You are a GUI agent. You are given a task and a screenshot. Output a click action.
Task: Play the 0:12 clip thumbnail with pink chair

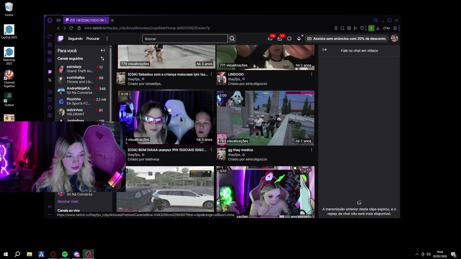[x=265, y=192]
